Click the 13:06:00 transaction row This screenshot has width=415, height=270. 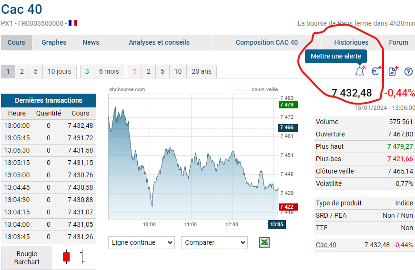[x=49, y=125]
